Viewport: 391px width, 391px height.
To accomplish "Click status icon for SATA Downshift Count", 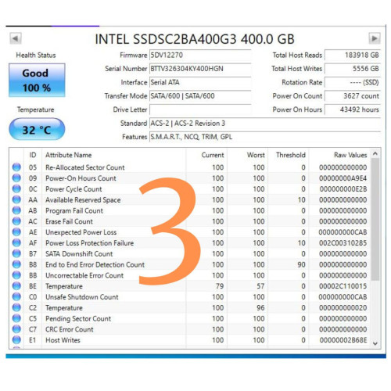I will click(16, 253).
